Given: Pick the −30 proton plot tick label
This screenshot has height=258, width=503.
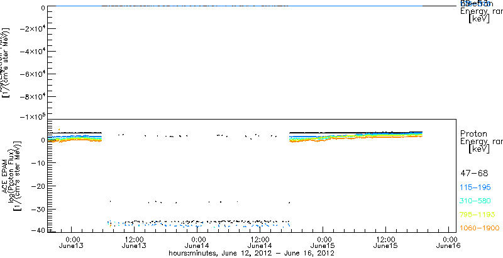Looking at the screenshot, I should click(38, 209).
